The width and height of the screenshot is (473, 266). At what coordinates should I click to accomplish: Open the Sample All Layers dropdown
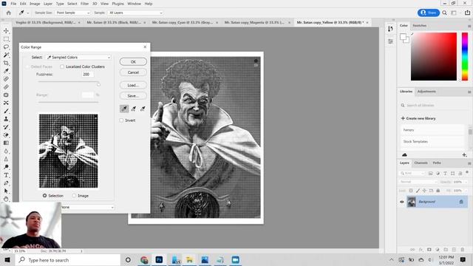point(135,13)
